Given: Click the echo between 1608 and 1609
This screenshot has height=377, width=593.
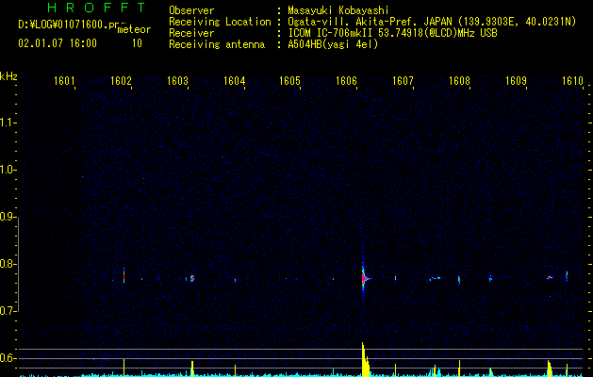Looking at the screenshot, I should pyautogui.click(x=490, y=278).
